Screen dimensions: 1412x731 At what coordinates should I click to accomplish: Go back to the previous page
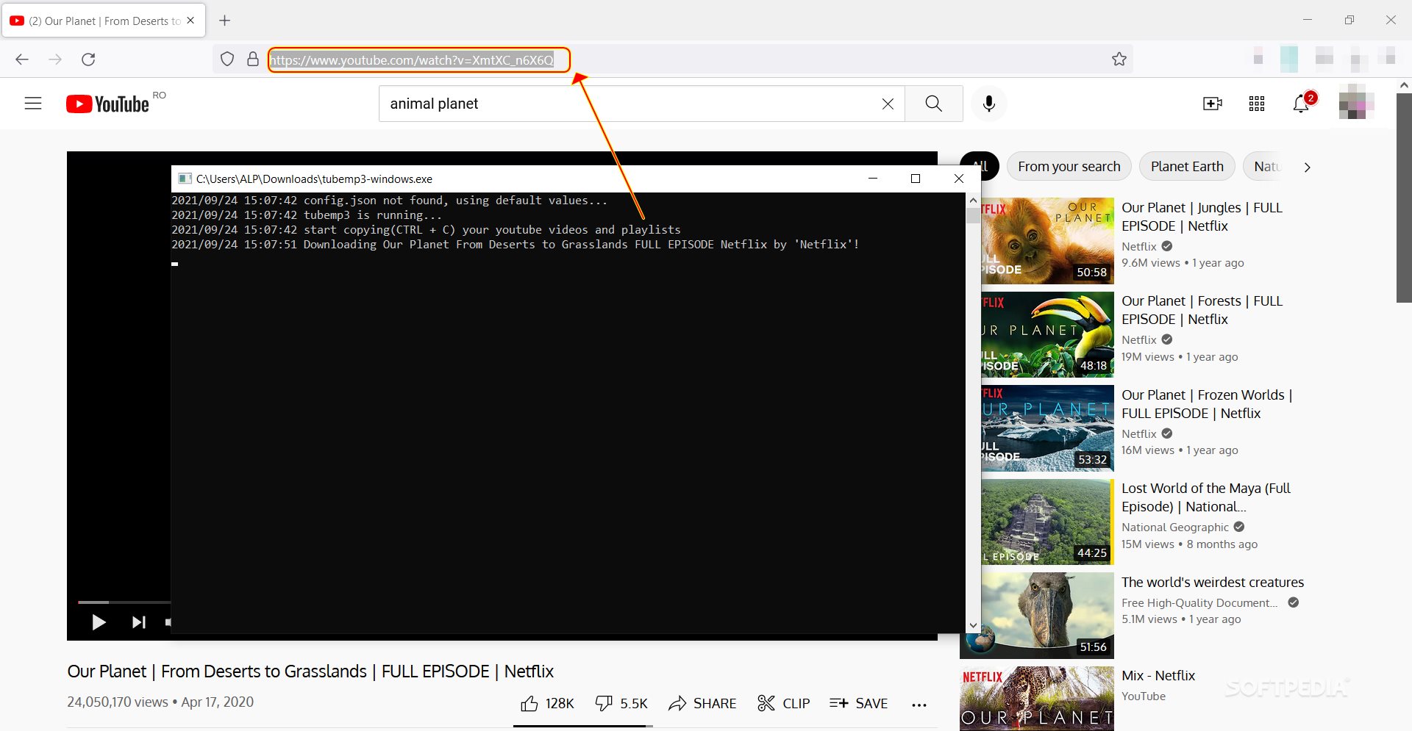pyautogui.click(x=22, y=60)
